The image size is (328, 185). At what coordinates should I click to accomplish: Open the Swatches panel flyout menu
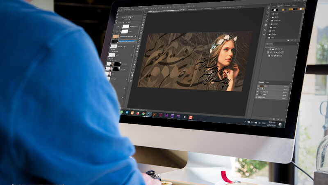pos(304,5)
